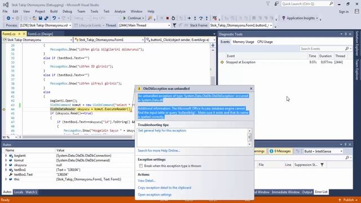Switch to the Output tab

(x=307, y=192)
